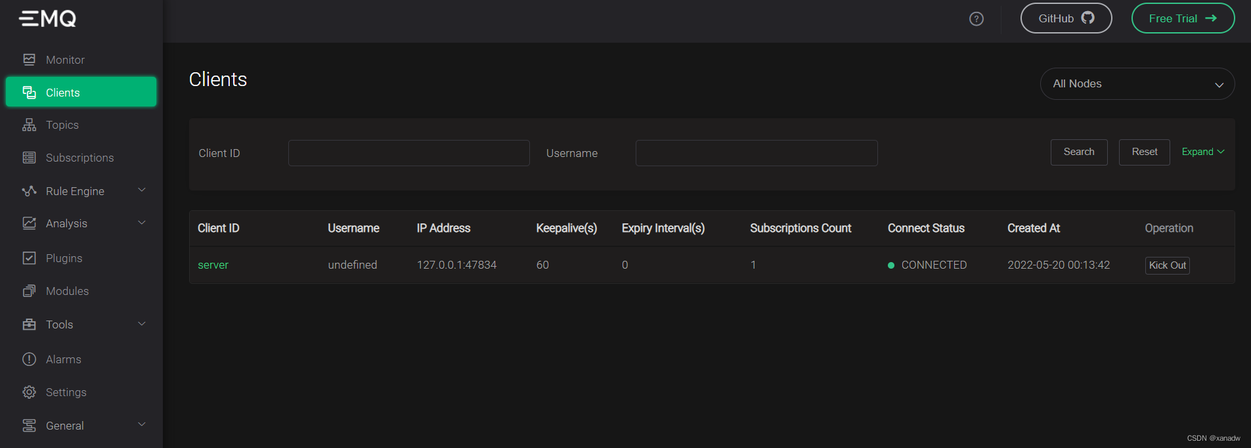Open the Alarms page
The height and width of the screenshot is (448, 1251).
click(x=64, y=359)
